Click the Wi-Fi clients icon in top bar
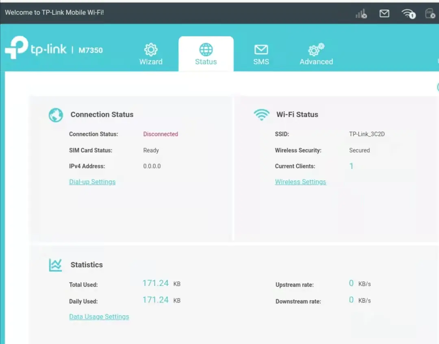This screenshot has width=439, height=344. click(407, 13)
